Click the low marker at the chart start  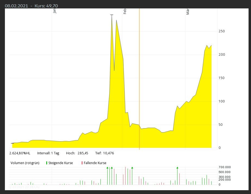(x=12, y=143)
